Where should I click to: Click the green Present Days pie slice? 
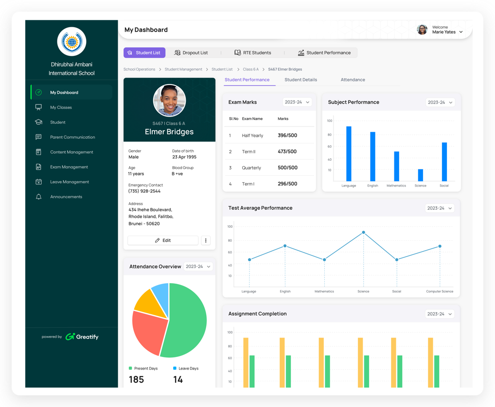point(187,321)
